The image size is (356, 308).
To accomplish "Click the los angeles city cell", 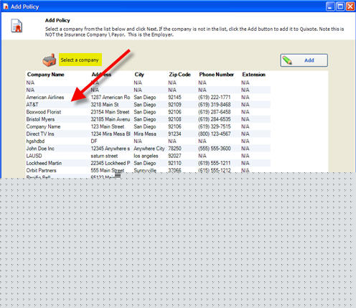I will (x=146, y=156).
